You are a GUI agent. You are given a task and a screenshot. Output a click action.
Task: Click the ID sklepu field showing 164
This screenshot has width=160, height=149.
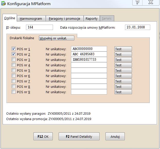tap(40, 27)
